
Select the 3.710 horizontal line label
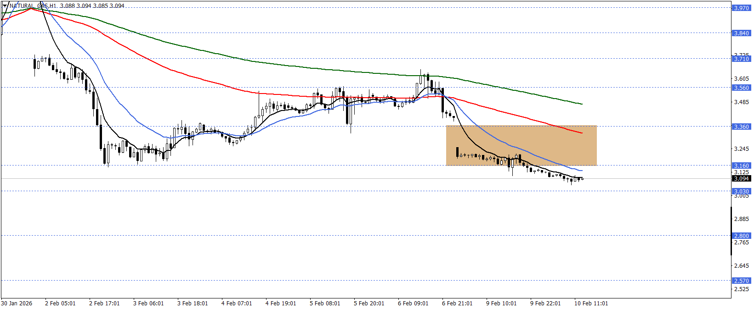741,59
